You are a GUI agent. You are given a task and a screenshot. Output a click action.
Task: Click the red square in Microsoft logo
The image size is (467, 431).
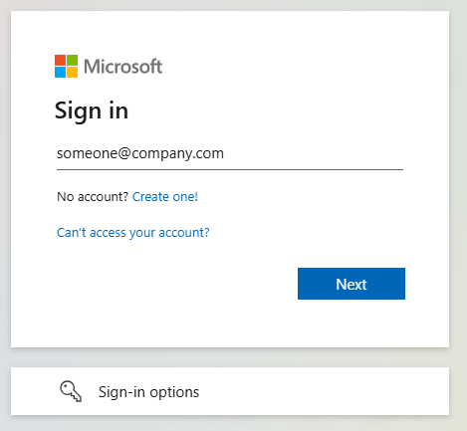pyautogui.click(x=60, y=60)
